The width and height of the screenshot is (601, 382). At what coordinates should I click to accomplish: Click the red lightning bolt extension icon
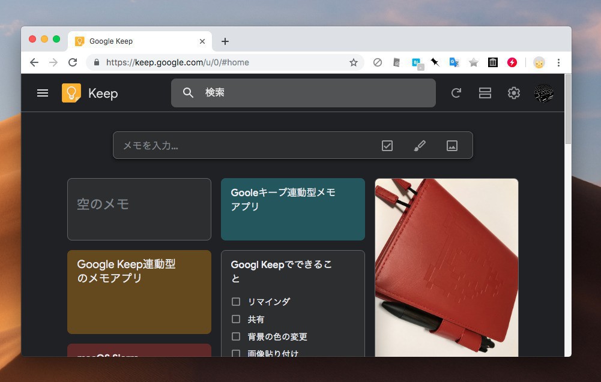[512, 62]
